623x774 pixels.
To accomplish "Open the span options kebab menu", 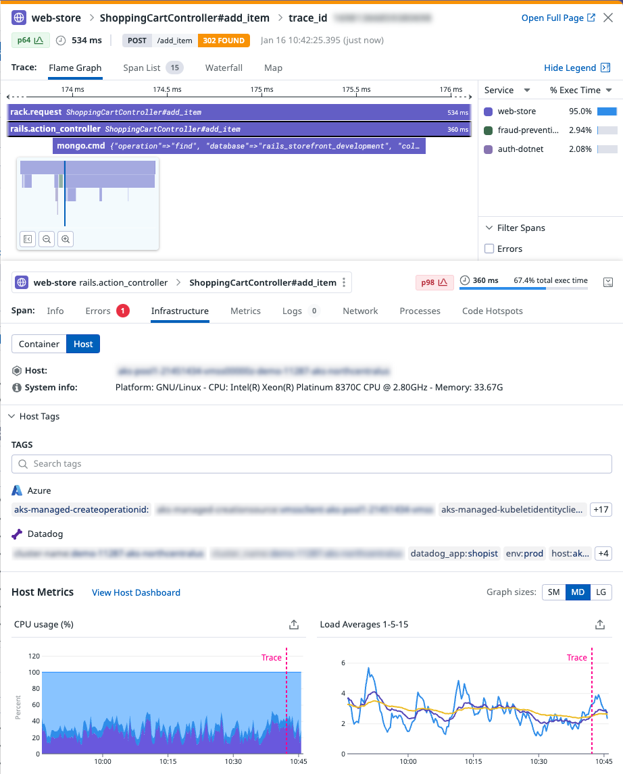I will coord(344,282).
